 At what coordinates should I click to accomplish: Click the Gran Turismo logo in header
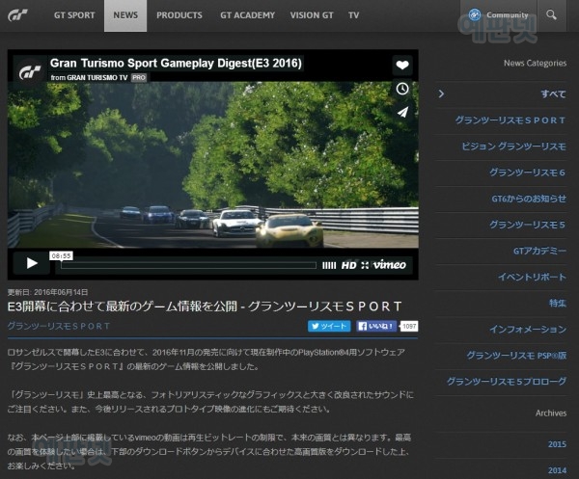(17, 15)
